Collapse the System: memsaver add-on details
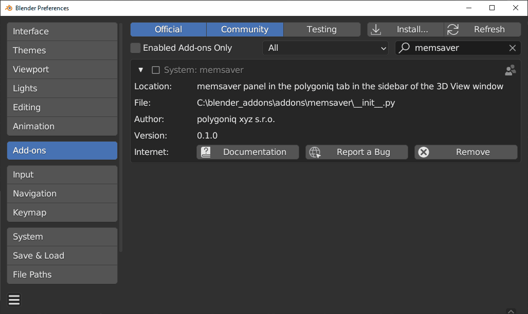The image size is (528, 314). point(140,70)
